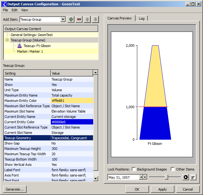The width and height of the screenshot is (203, 195).
Task: Select Marker: Marker 1 tree row
Action: [51, 51]
